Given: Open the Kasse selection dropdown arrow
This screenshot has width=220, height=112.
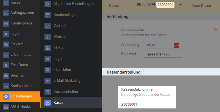Looking at the screenshot, I should tap(180, 5).
